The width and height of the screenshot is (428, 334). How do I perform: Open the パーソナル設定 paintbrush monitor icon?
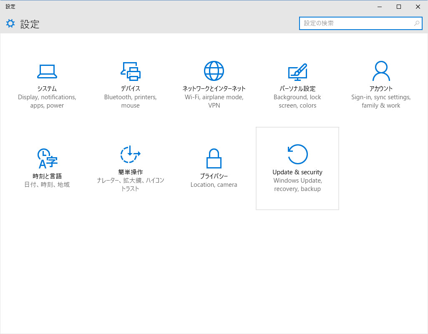(x=297, y=72)
